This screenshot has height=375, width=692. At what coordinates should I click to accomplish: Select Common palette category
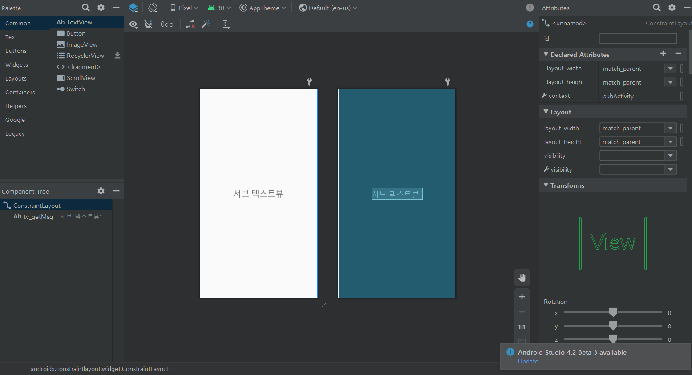(x=25, y=23)
